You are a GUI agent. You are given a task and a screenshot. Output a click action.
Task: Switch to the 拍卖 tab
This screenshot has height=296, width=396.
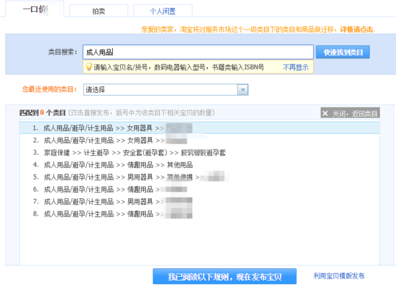[98, 11]
